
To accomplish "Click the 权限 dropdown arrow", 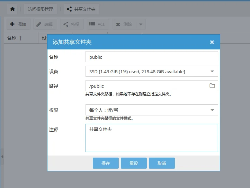I will tap(212, 110).
